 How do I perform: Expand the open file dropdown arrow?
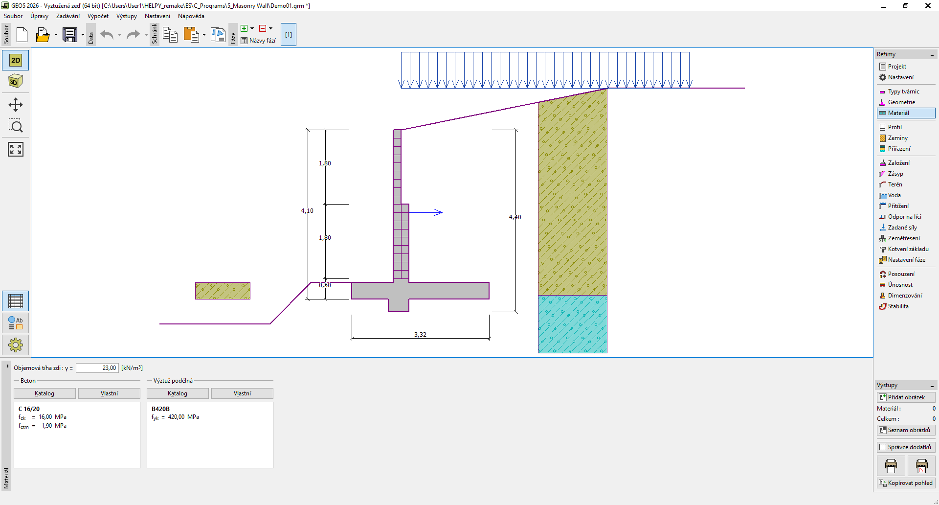click(x=56, y=35)
